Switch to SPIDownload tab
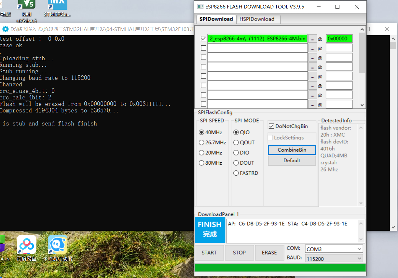398x278 pixels. click(x=216, y=19)
